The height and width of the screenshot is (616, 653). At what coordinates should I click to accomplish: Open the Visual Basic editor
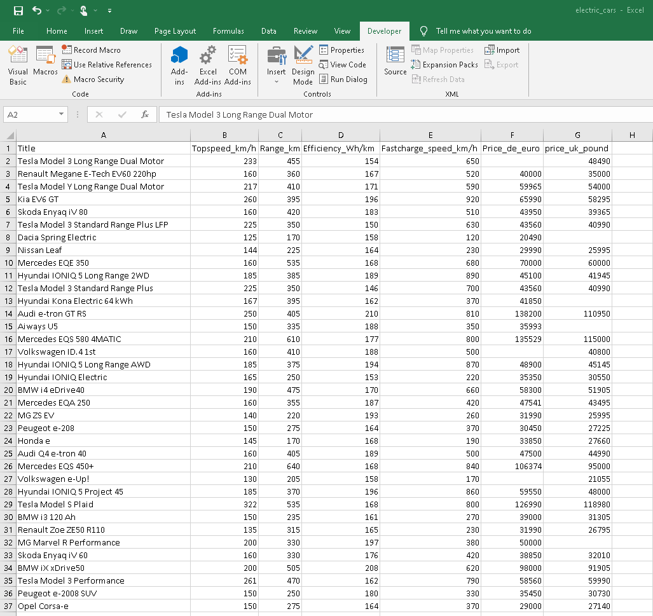point(17,64)
